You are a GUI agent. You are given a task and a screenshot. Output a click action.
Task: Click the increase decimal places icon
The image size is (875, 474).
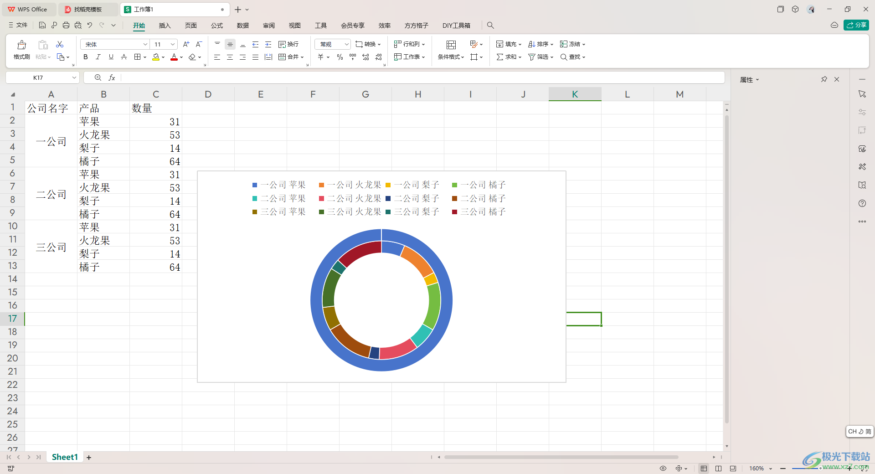[365, 57]
